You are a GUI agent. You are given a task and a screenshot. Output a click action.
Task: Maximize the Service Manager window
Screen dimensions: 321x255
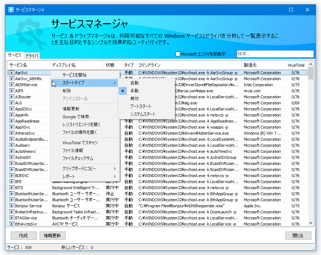291,10
